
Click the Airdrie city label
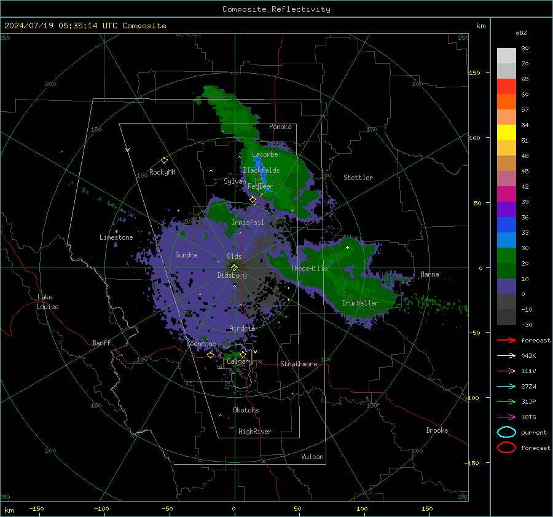click(242, 328)
